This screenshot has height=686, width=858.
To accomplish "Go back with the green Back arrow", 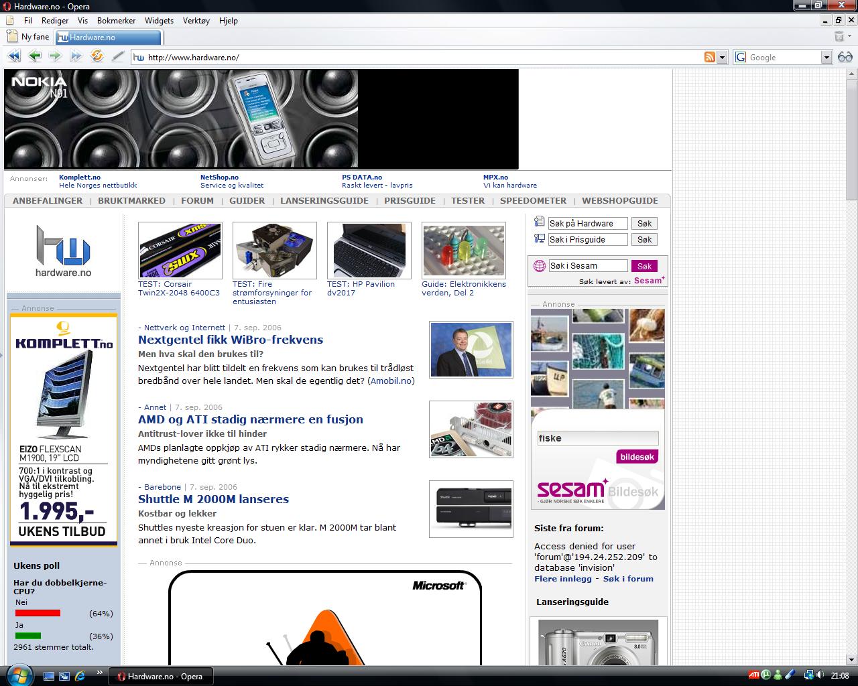I will click(35, 57).
